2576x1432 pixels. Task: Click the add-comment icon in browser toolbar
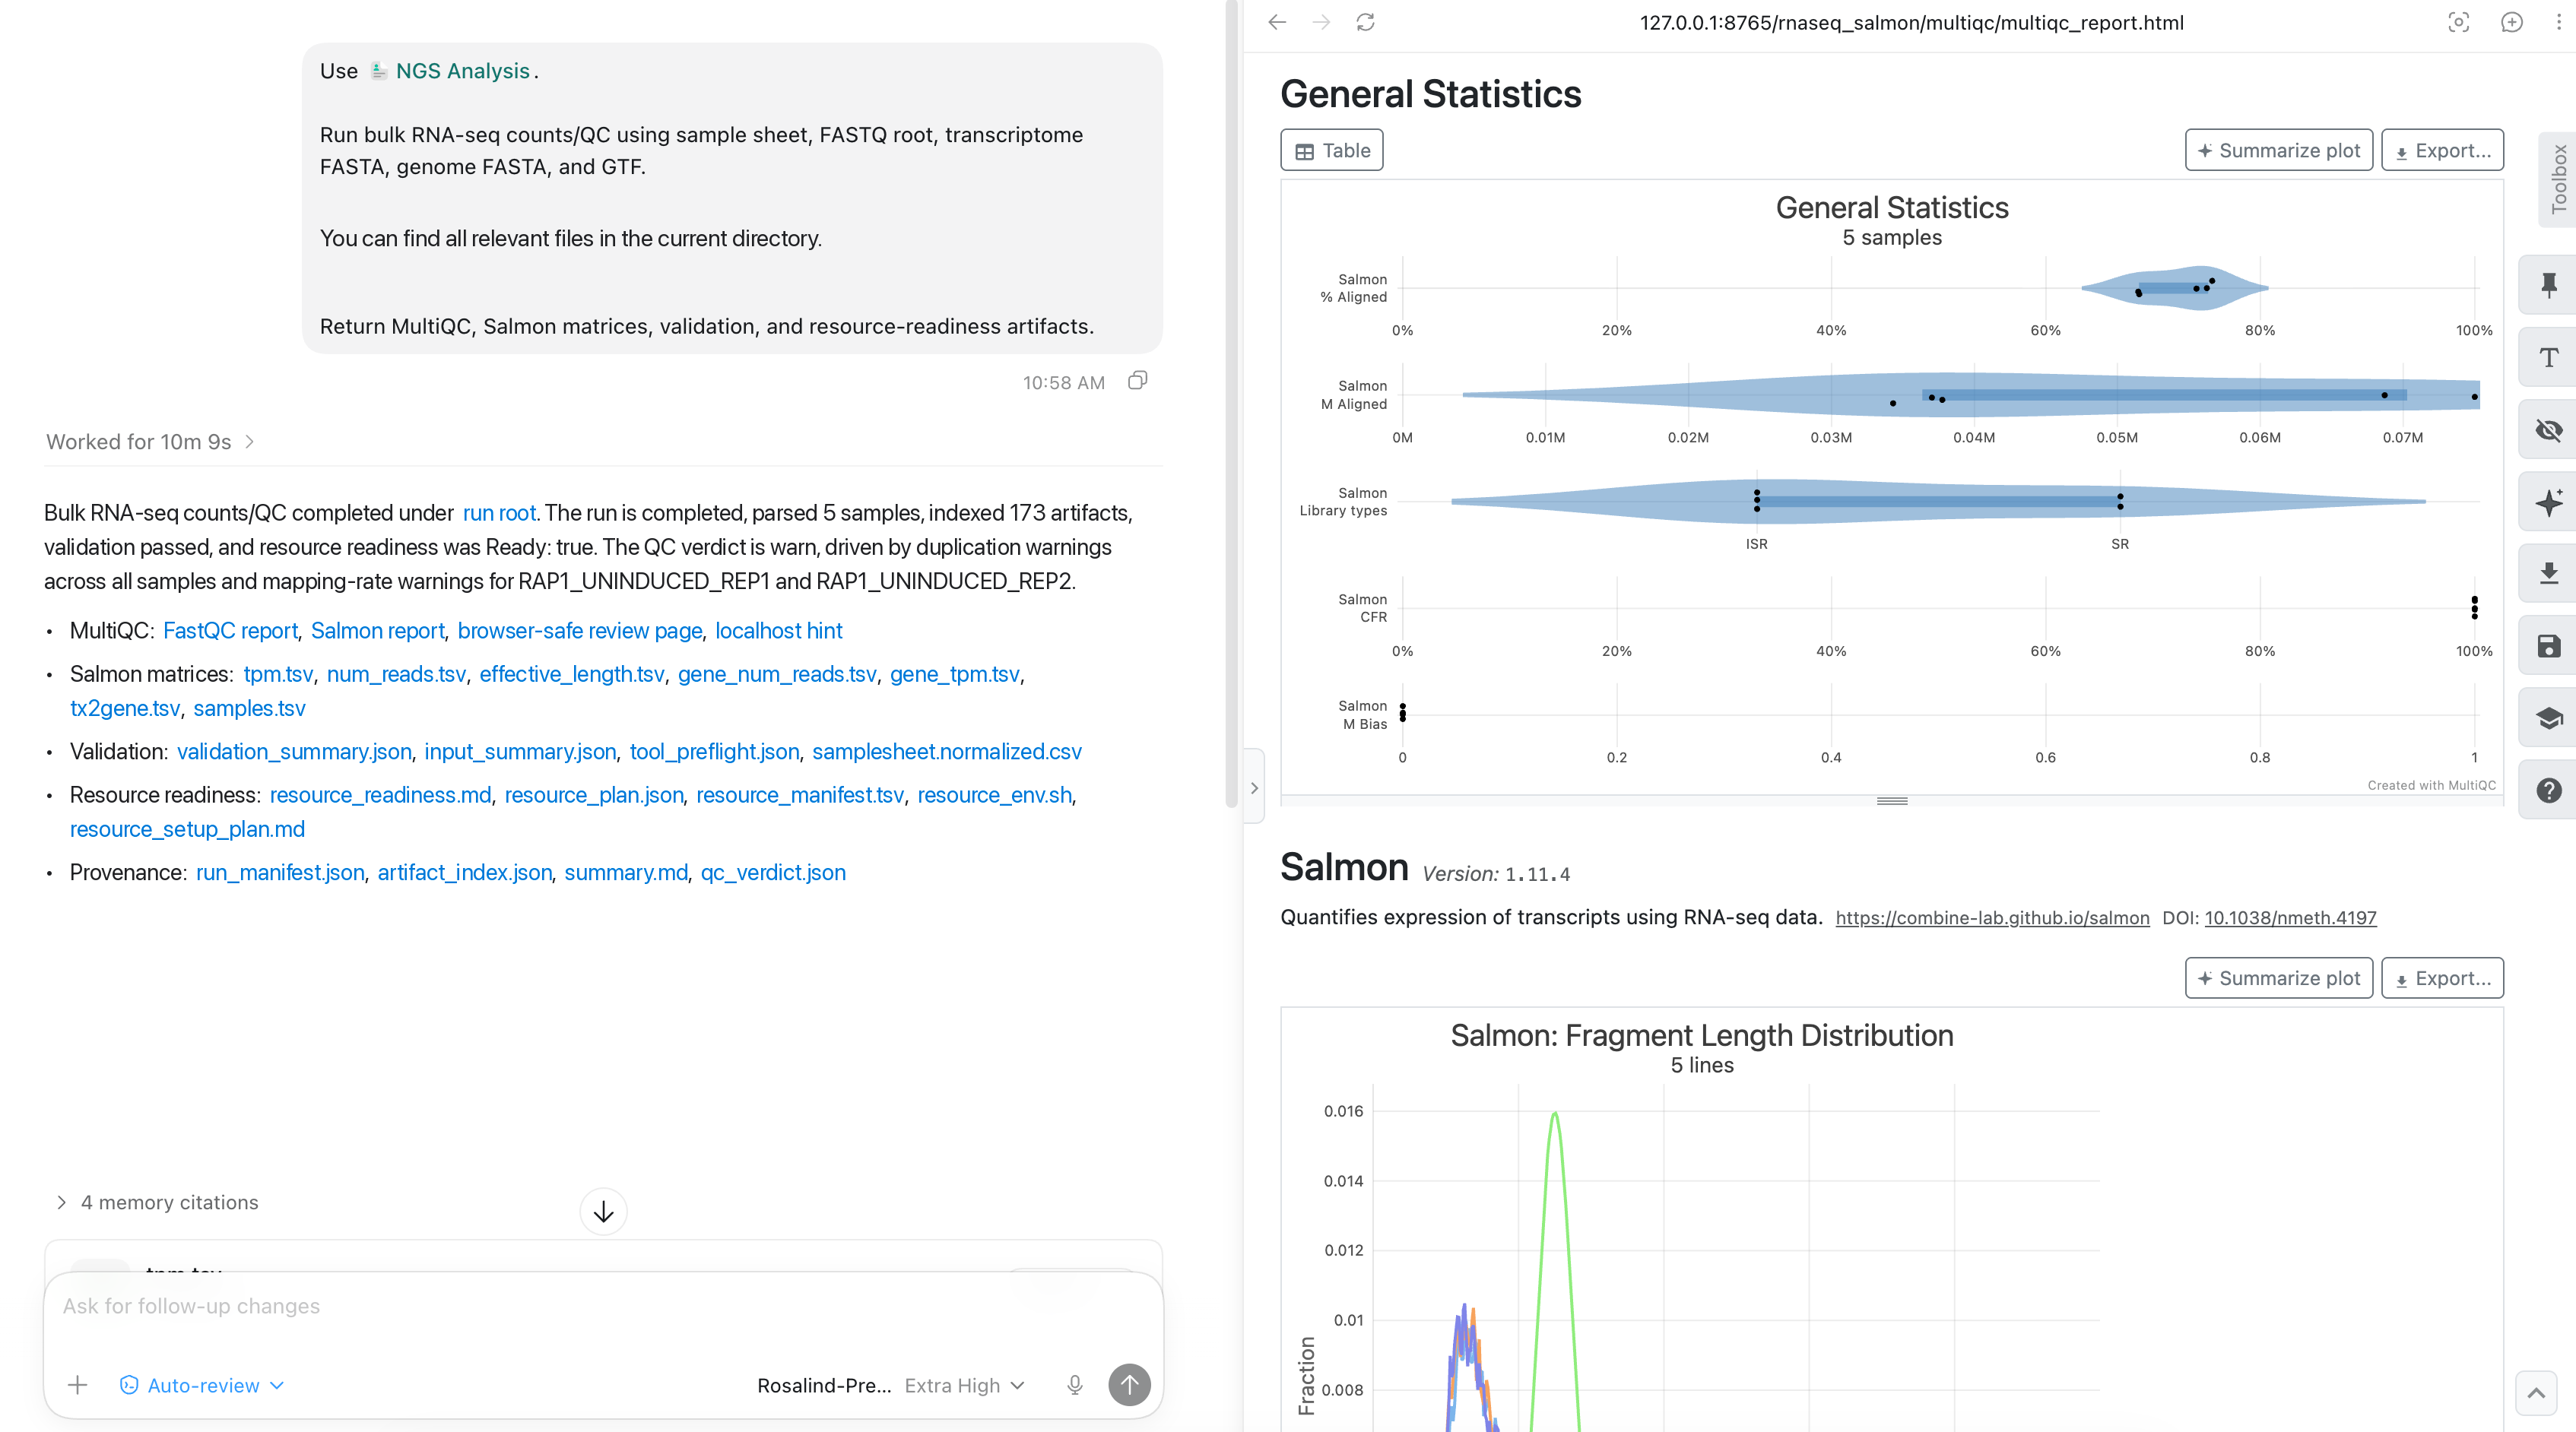coord(2511,22)
